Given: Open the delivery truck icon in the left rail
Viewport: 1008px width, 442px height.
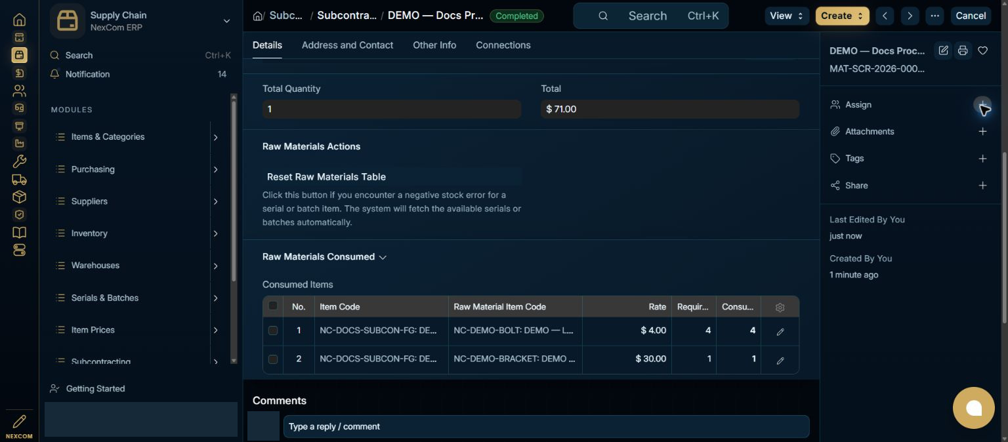Looking at the screenshot, I should point(19,179).
